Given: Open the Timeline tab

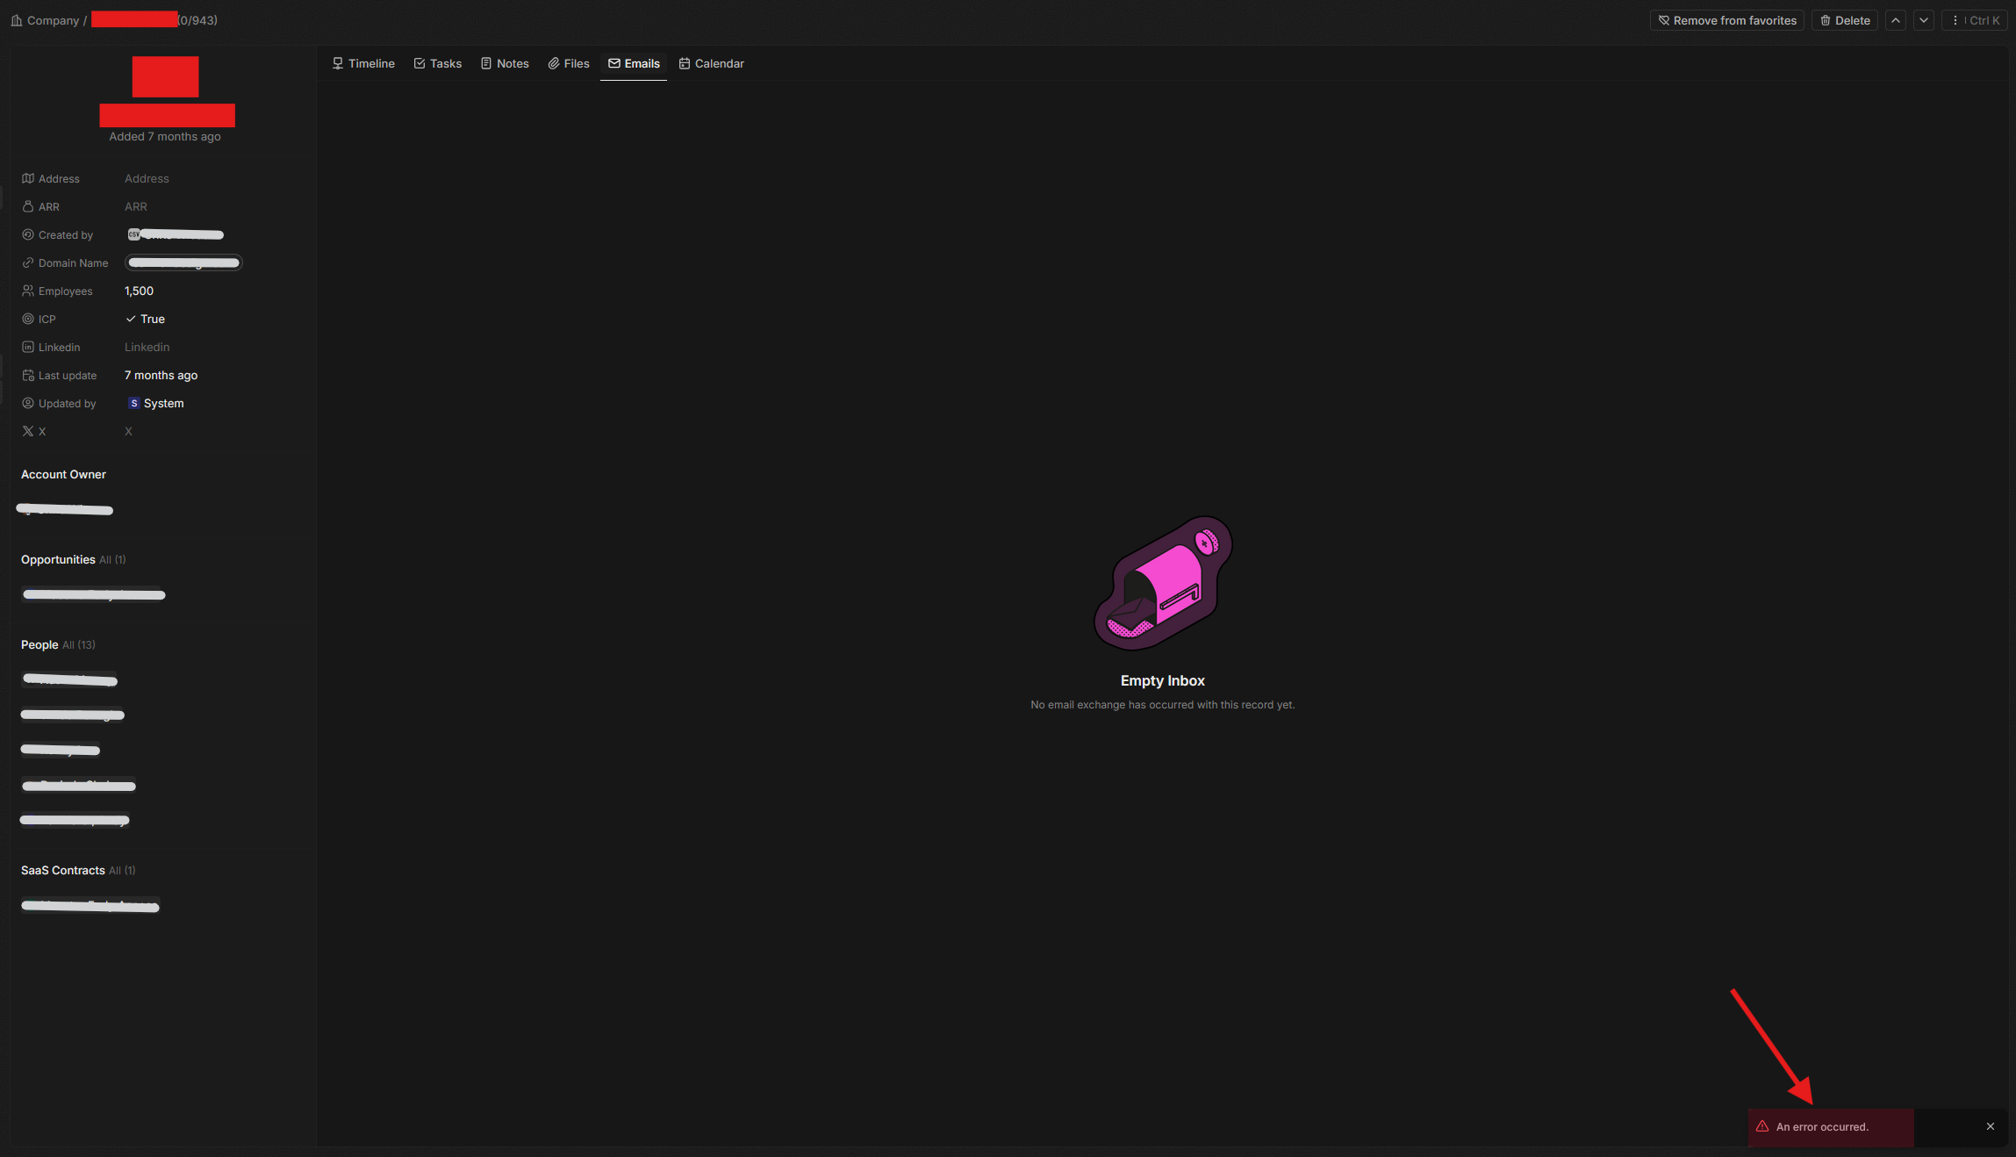Looking at the screenshot, I should [363, 63].
